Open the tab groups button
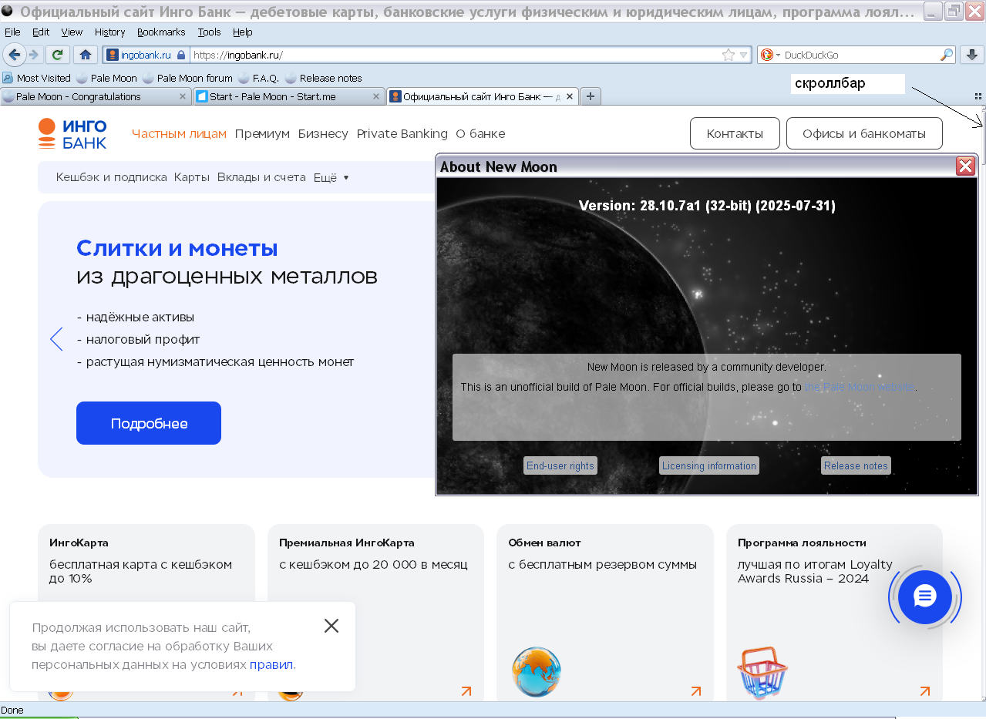This screenshot has height=719, width=986. (x=978, y=96)
